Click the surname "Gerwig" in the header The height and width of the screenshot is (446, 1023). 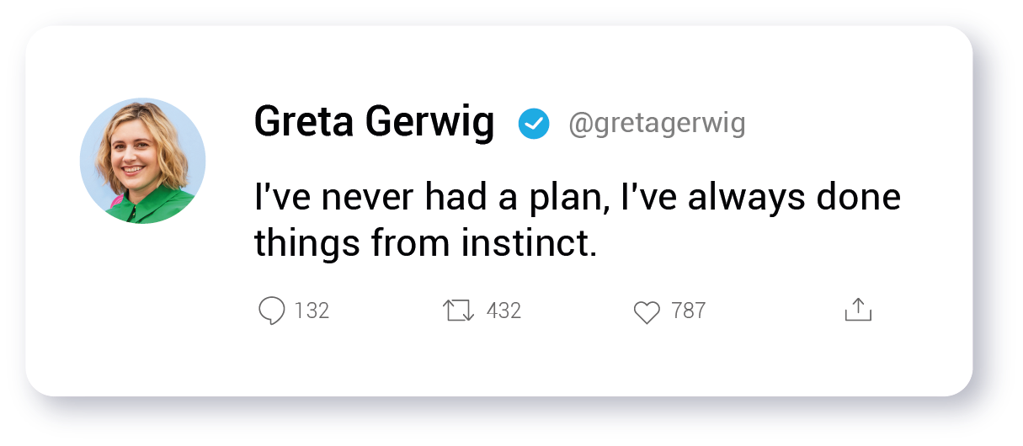click(430, 123)
